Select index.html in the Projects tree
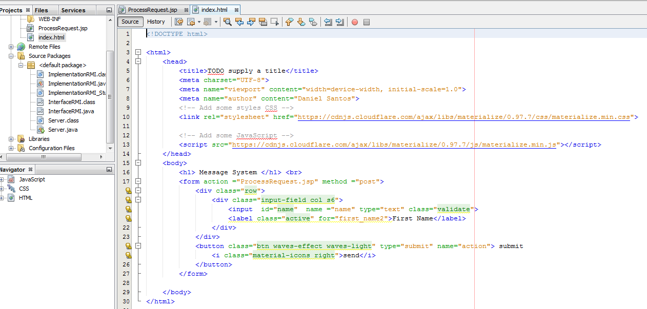Viewport: 647px width, 309px height. point(52,37)
